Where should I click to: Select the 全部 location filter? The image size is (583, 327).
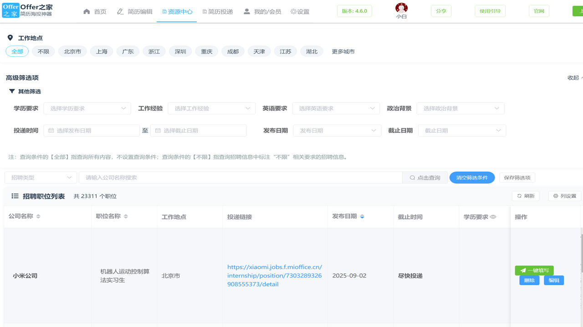click(17, 52)
